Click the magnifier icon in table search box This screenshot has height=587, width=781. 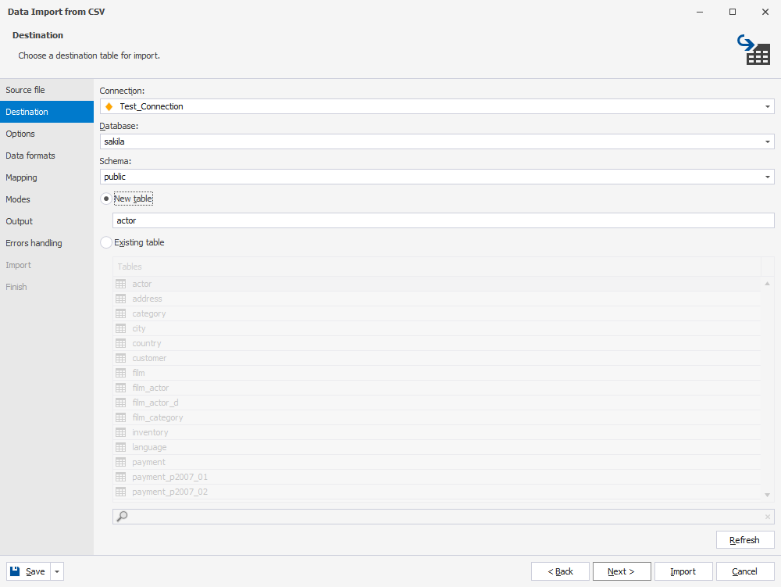[x=122, y=516]
